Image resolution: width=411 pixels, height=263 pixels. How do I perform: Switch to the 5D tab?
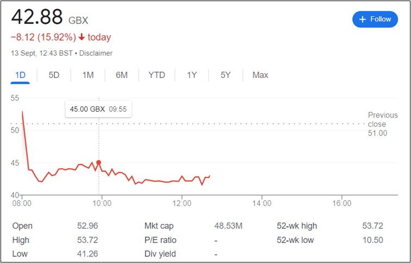coord(54,75)
